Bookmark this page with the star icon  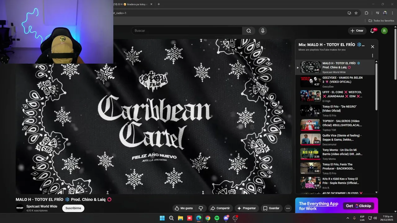[x=356, y=13]
